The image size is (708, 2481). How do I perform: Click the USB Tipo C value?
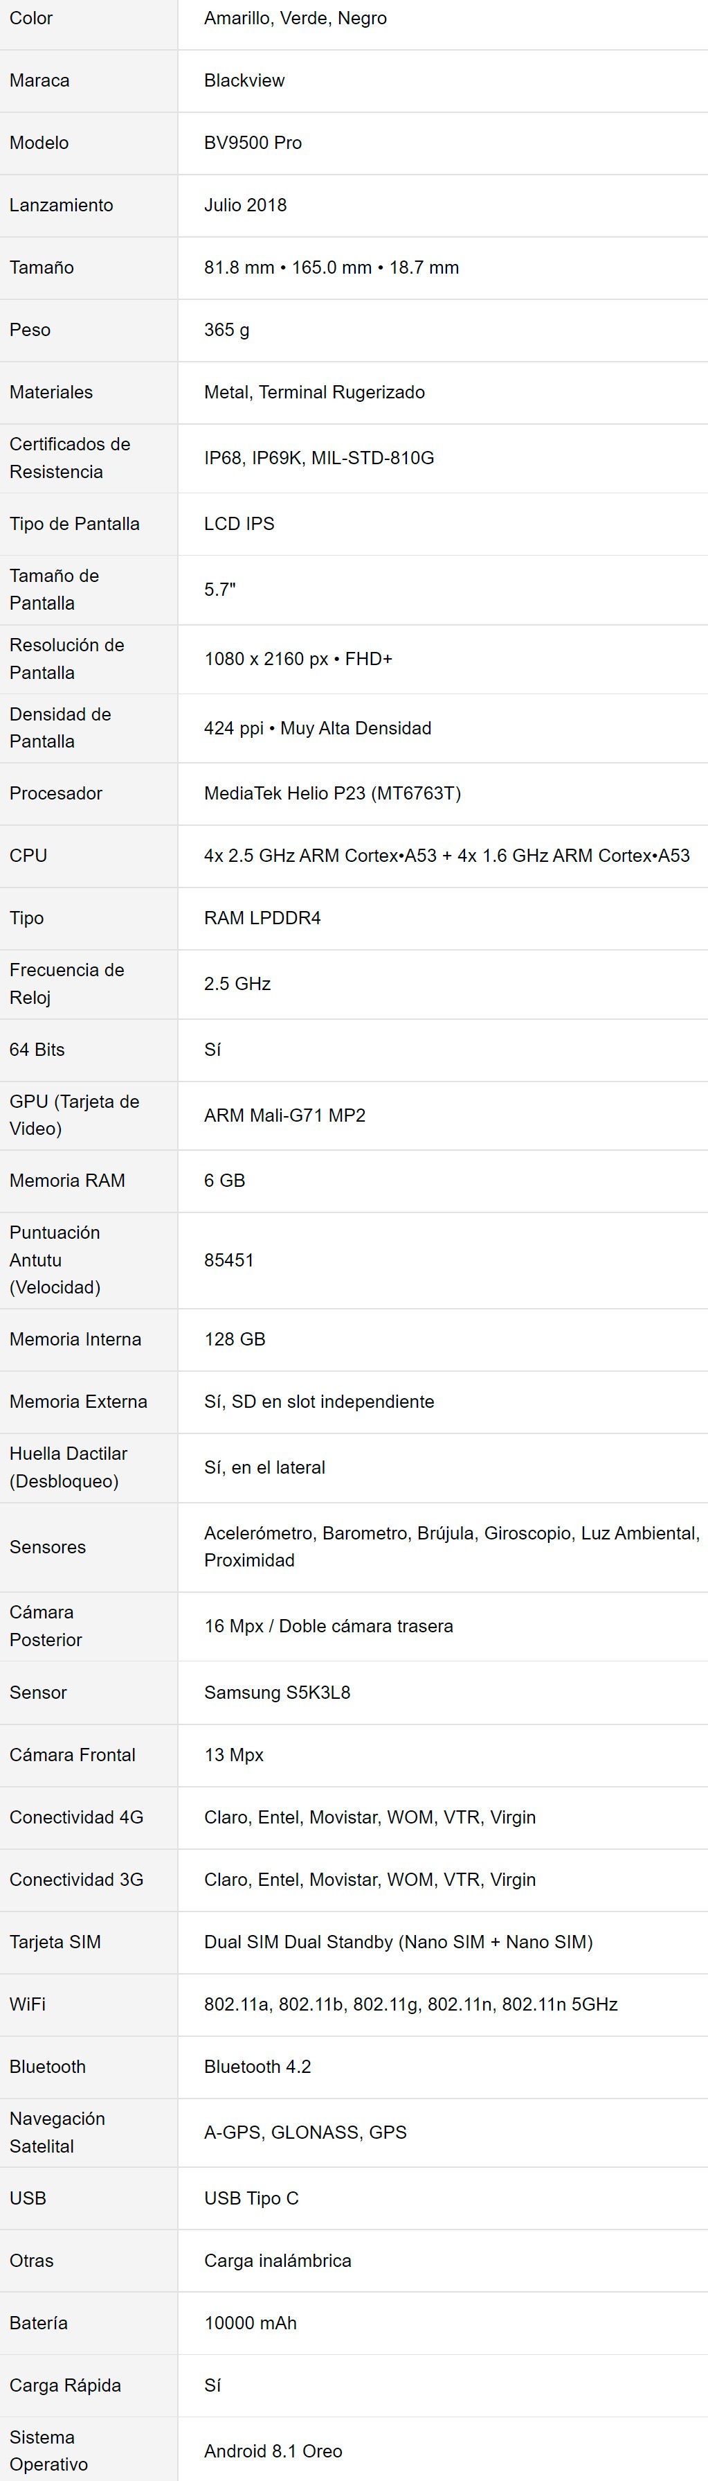click(252, 2198)
